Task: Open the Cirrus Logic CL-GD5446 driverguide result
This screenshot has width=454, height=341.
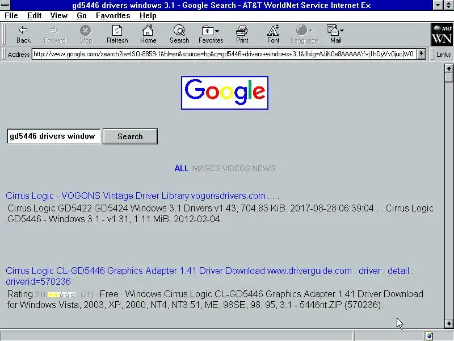Action: 209,276
